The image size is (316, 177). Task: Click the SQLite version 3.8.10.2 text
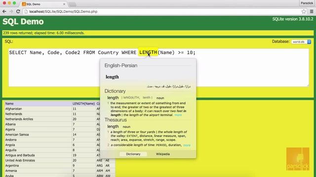point(293,19)
